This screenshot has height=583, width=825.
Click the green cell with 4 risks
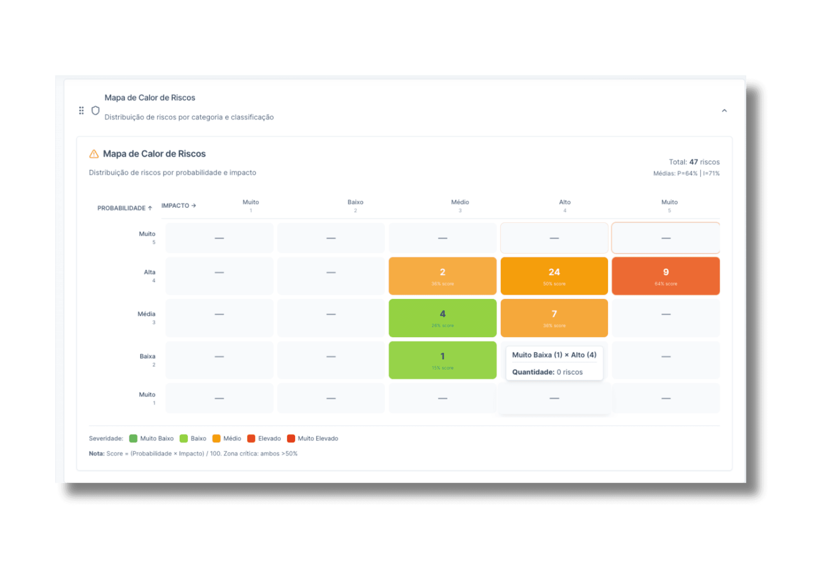442,318
